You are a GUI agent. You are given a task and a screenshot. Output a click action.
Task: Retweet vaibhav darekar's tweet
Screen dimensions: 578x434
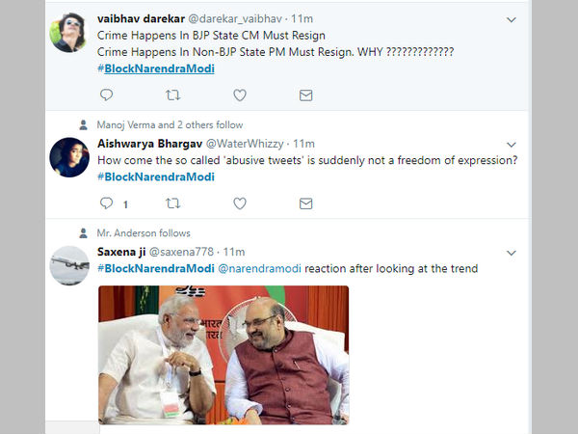(173, 95)
